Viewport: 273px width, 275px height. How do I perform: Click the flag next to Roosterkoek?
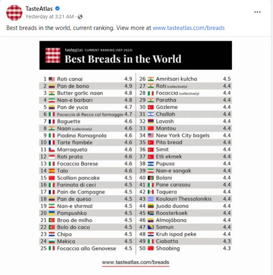(151, 213)
